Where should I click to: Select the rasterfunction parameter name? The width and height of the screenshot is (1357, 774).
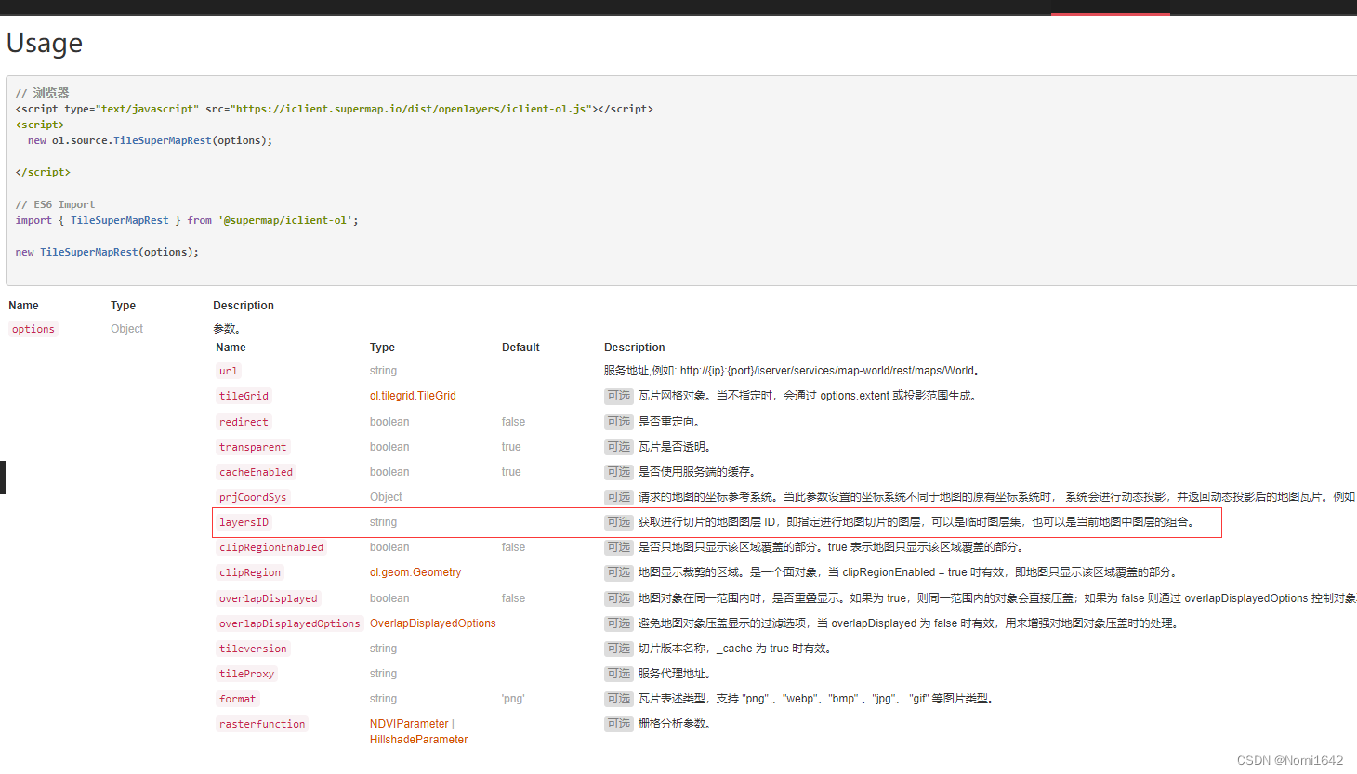(262, 724)
